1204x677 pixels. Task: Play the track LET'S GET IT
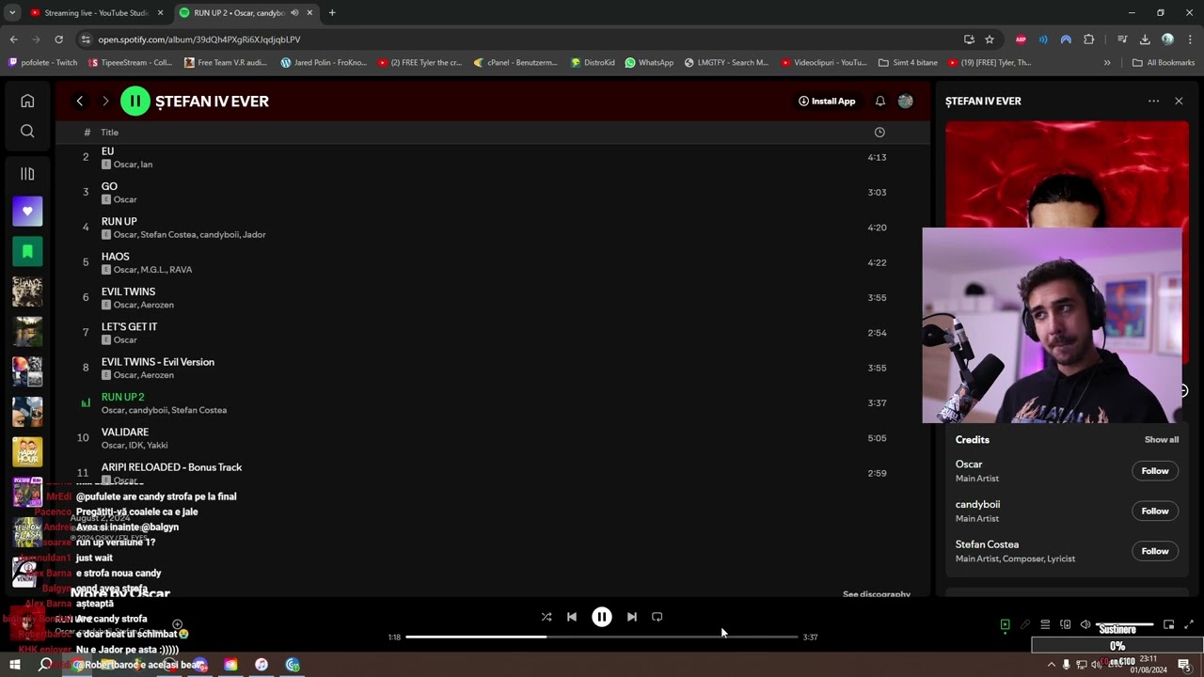pos(130,327)
